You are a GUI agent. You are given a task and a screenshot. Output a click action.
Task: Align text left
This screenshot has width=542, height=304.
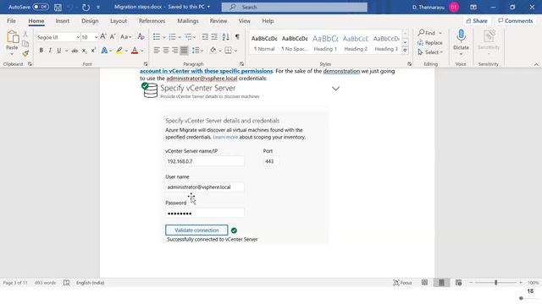click(157, 51)
